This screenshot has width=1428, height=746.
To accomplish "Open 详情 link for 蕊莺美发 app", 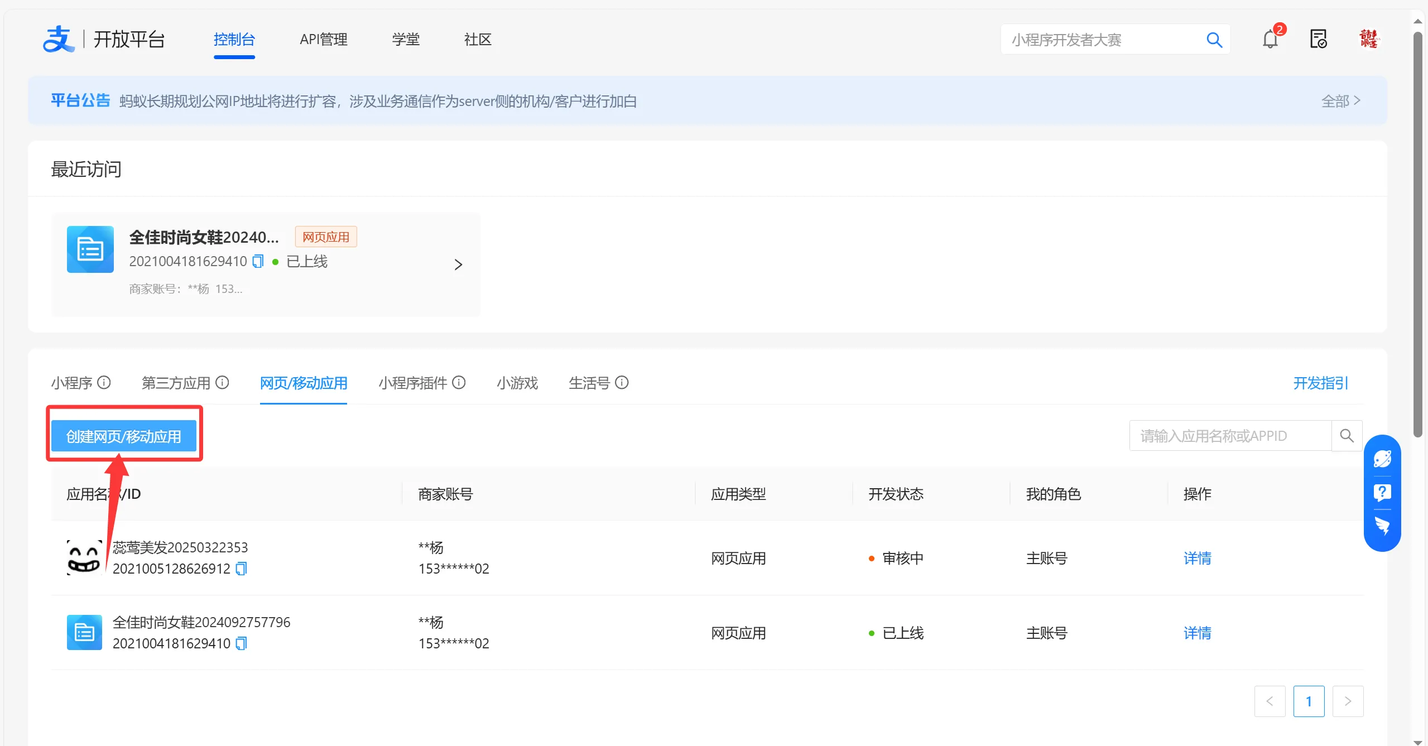I will tap(1197, 558).
